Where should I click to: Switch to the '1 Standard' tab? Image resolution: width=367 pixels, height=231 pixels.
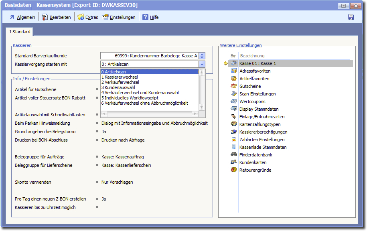[x=20, y=32]
